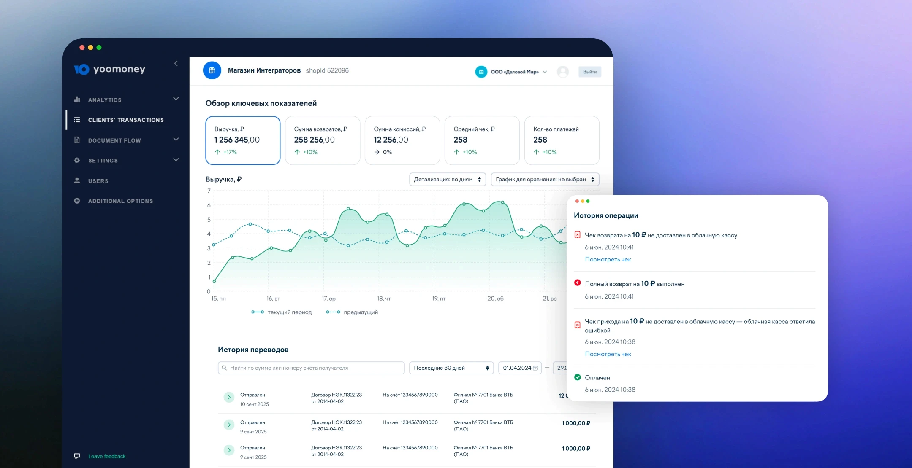The image size is (912, 468).
Task: Open the user avatar profile icon
Action: pyautogui.click(x=563, y=72)
